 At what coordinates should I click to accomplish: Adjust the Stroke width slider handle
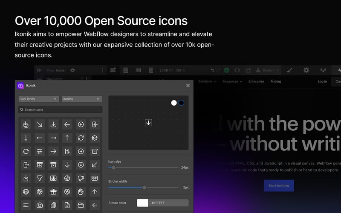[144, 187]
